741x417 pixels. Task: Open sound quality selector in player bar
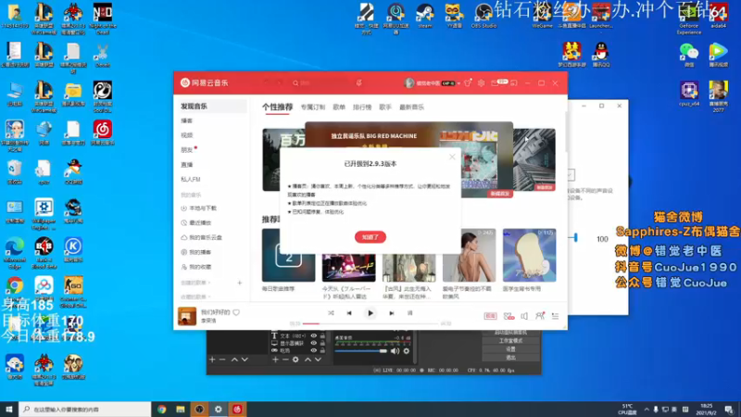(x=490, y=316)
